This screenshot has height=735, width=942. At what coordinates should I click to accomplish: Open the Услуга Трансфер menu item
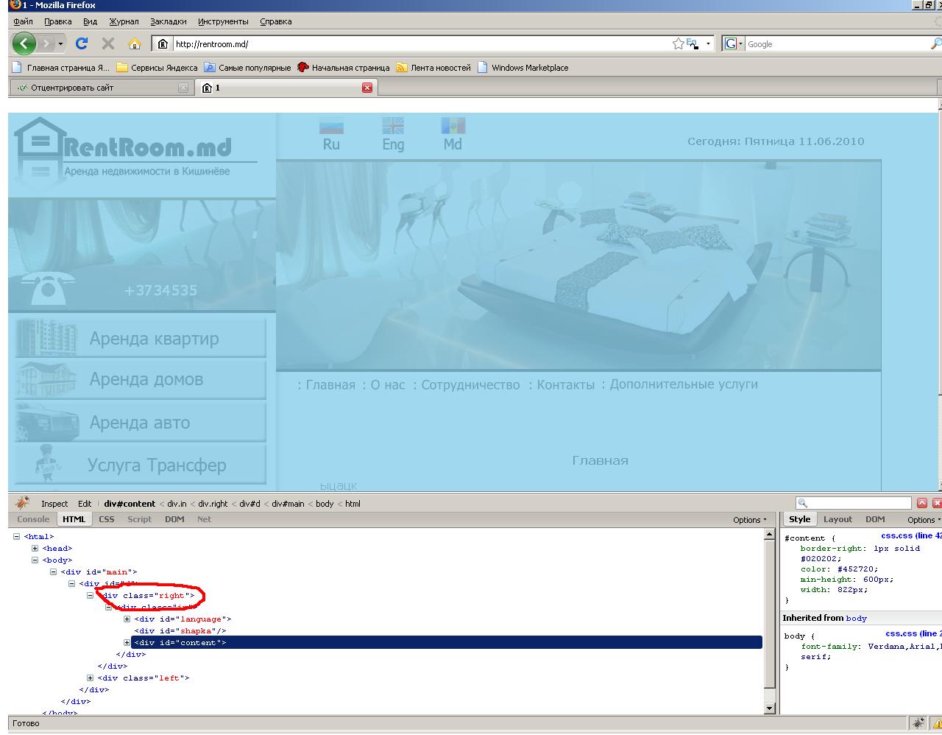(x=141, y=465)
